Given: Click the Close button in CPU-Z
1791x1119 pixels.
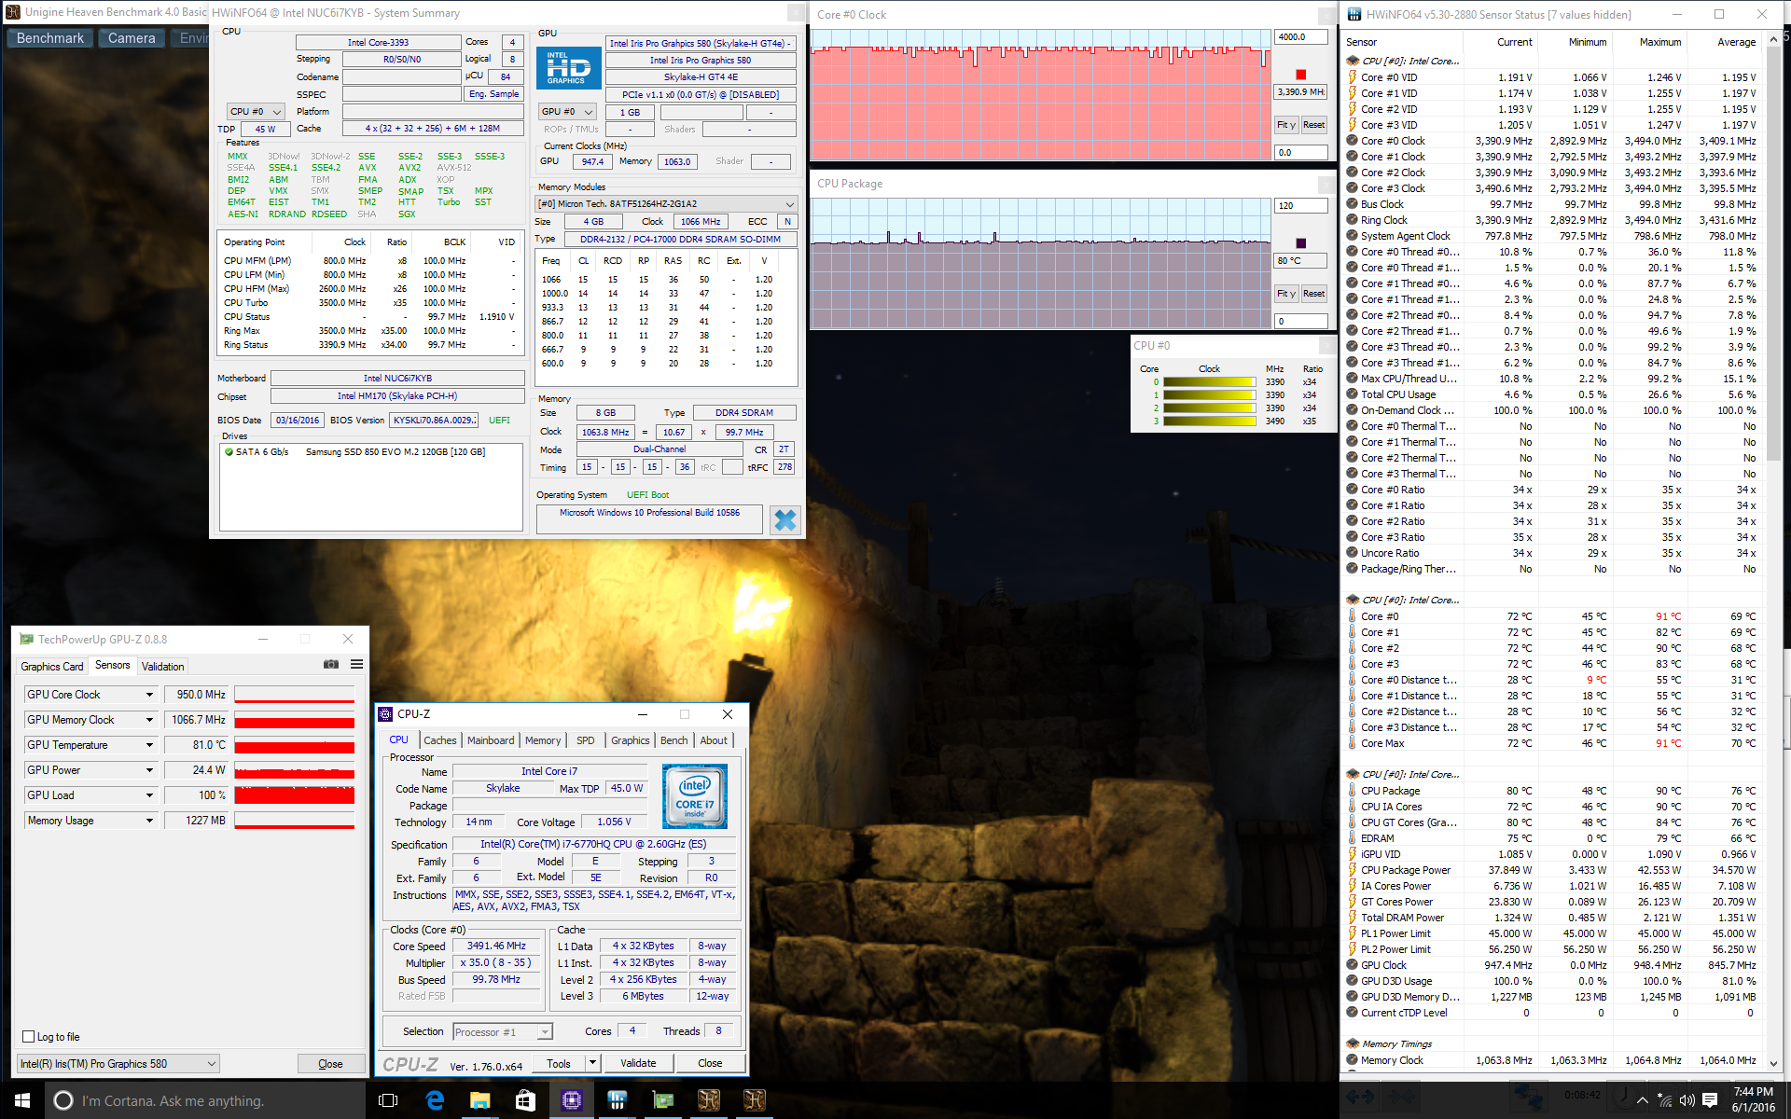Looking at the screenshot, I should 710,1063.
